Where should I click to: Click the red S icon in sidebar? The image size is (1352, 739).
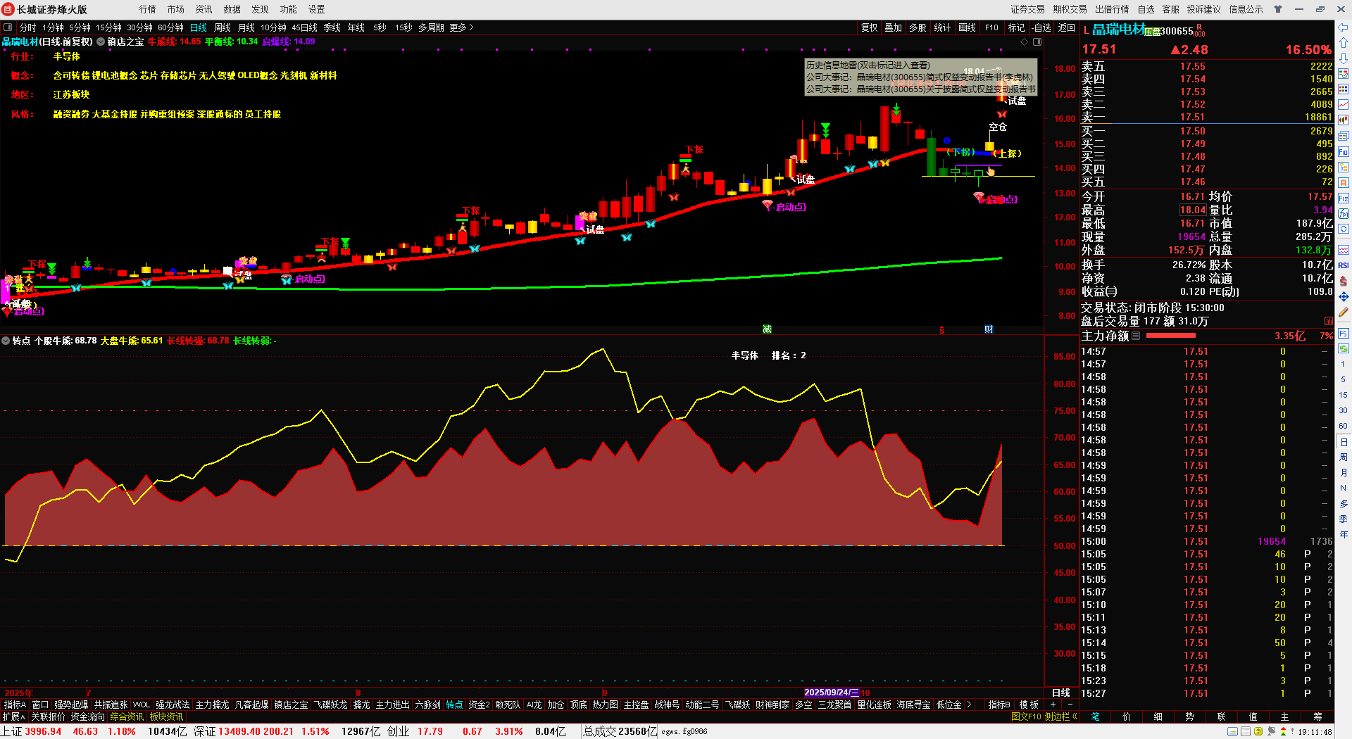pos(1344,281)
